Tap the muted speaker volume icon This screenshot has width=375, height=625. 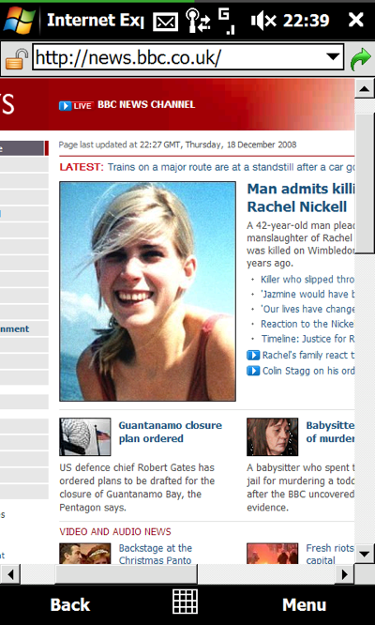coord(263,21)
